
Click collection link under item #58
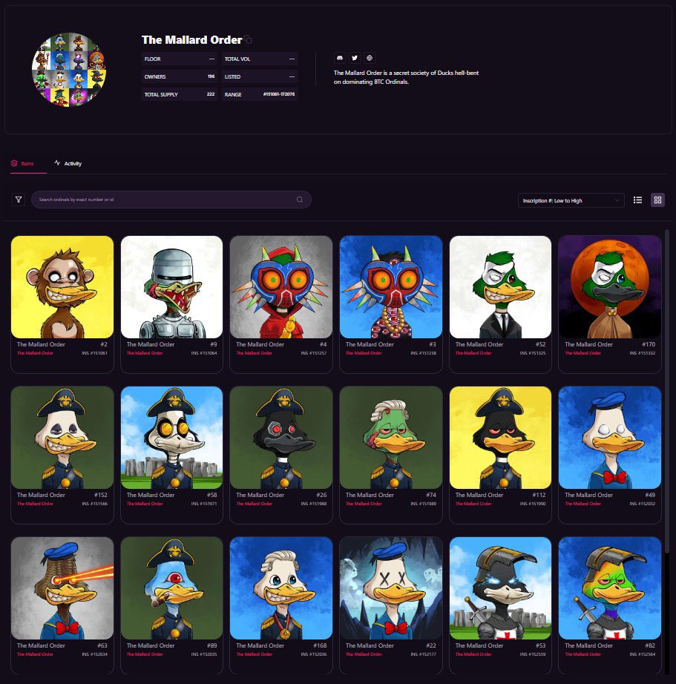145,504
